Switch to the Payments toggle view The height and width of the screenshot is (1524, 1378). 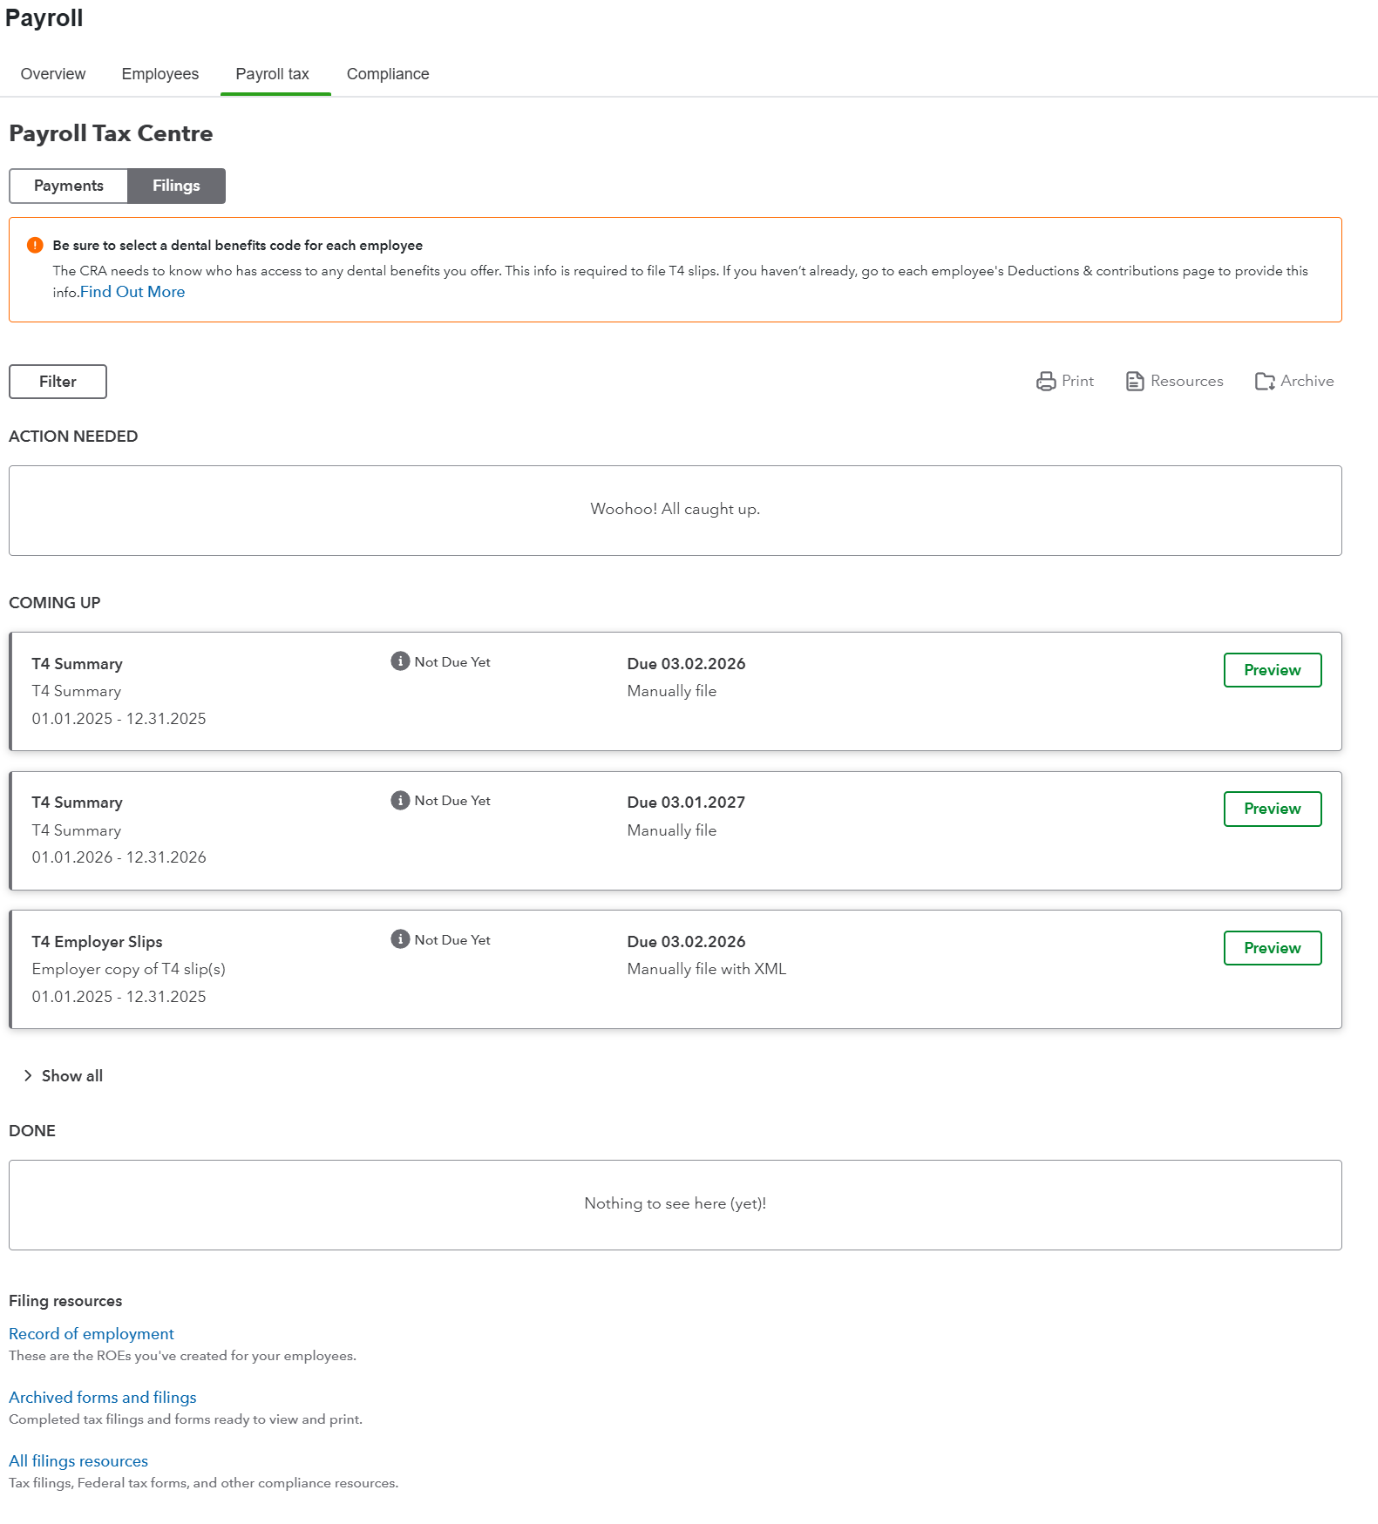[69, 186]
